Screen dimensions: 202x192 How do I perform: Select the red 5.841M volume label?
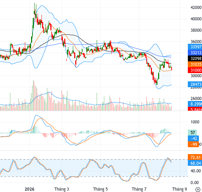(x=195, y=109)
